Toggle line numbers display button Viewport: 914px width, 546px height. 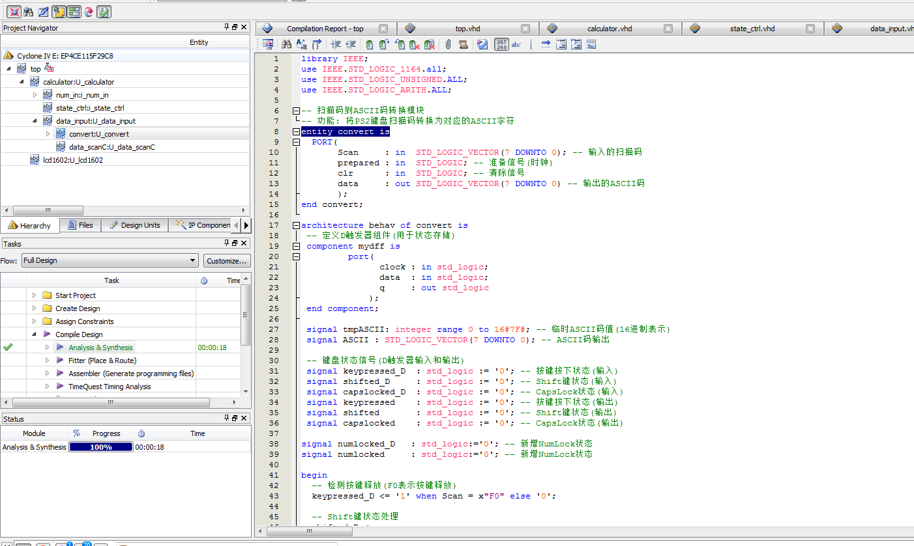pos(501,44)
